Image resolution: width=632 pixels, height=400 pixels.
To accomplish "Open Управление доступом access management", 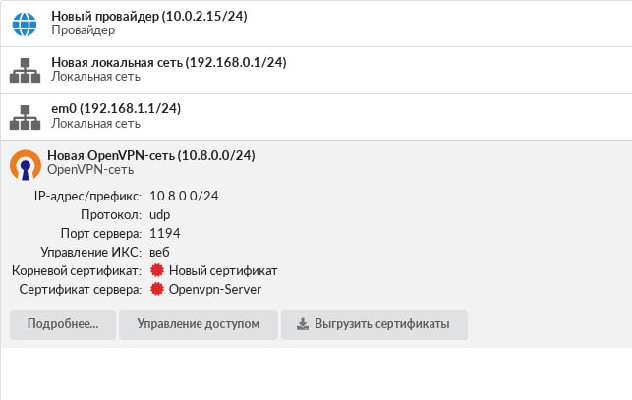I will tap(199, 324).
